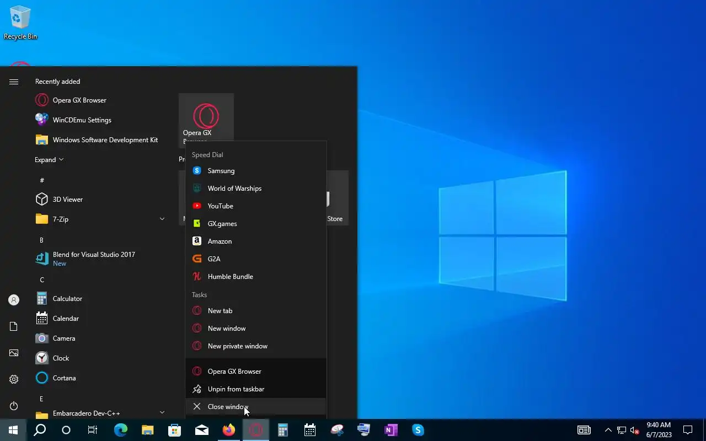Open Settings gear in the Start rail
This screenshot has width=706, height=441.
pos(14,379)
